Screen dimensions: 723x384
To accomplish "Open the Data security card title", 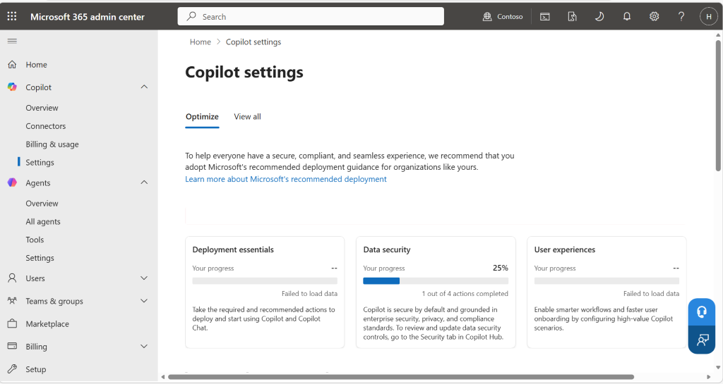I will click(387, 249).
